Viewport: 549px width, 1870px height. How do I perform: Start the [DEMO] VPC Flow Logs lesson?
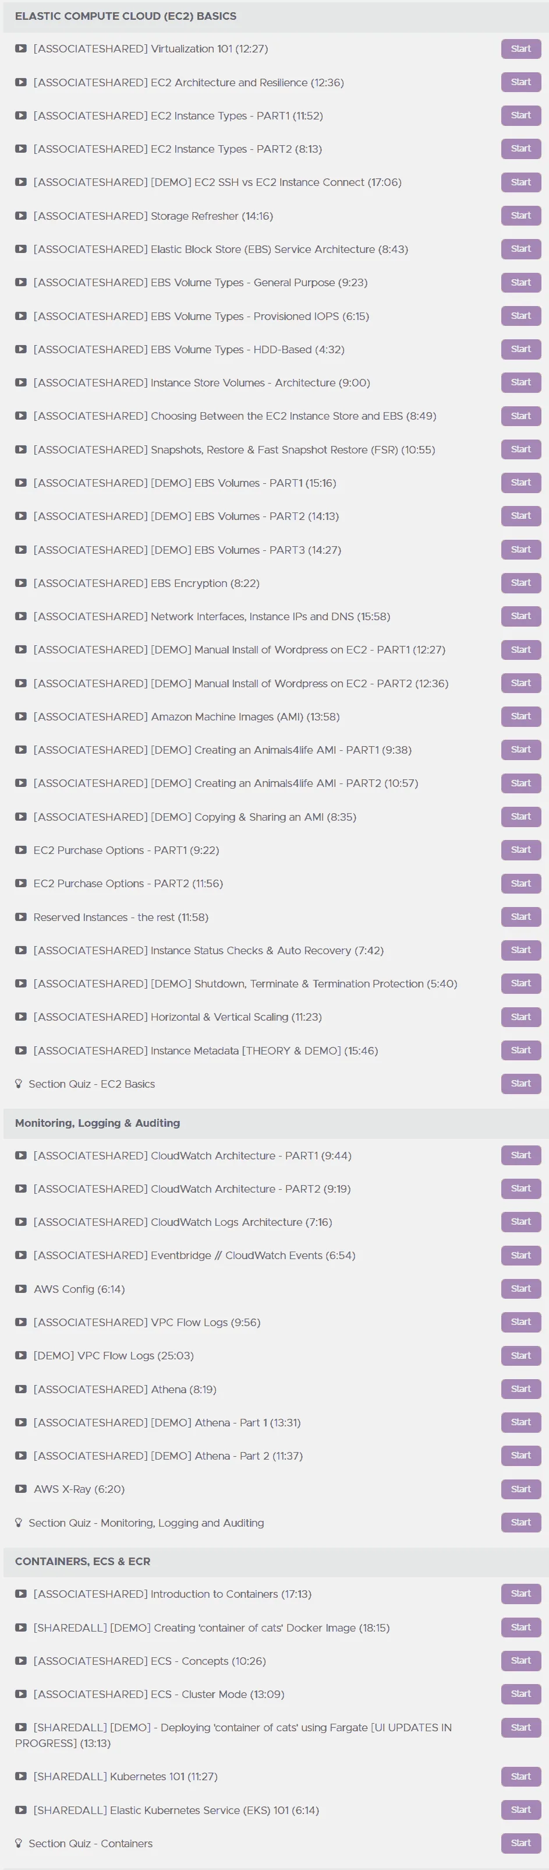pyautogui.click(x=520, y=1356)
